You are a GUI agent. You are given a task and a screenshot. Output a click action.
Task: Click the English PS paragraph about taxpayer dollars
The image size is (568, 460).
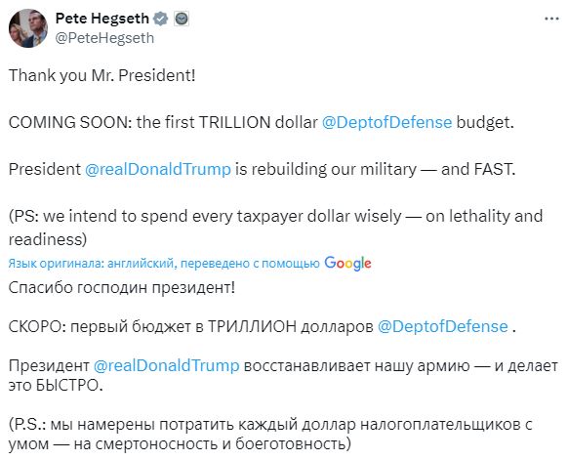[x=275, y=228]
